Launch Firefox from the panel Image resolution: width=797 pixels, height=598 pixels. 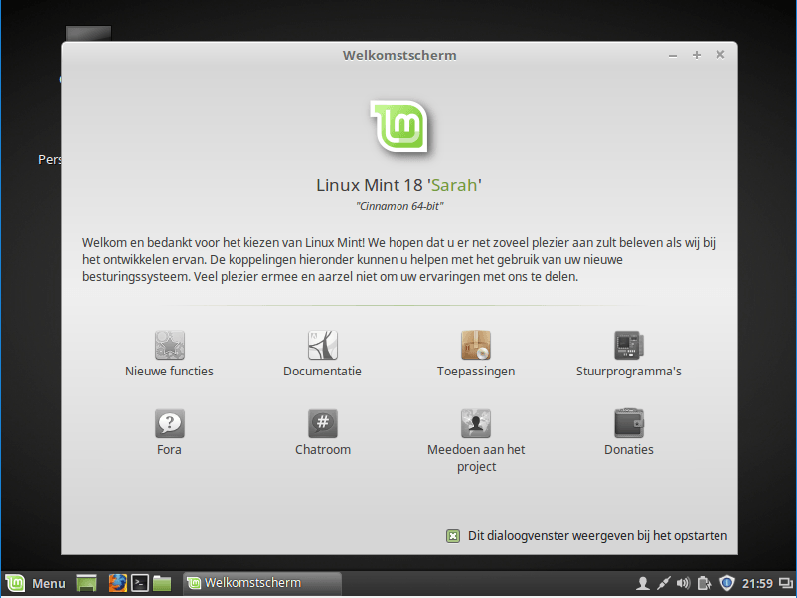[118, 583]
